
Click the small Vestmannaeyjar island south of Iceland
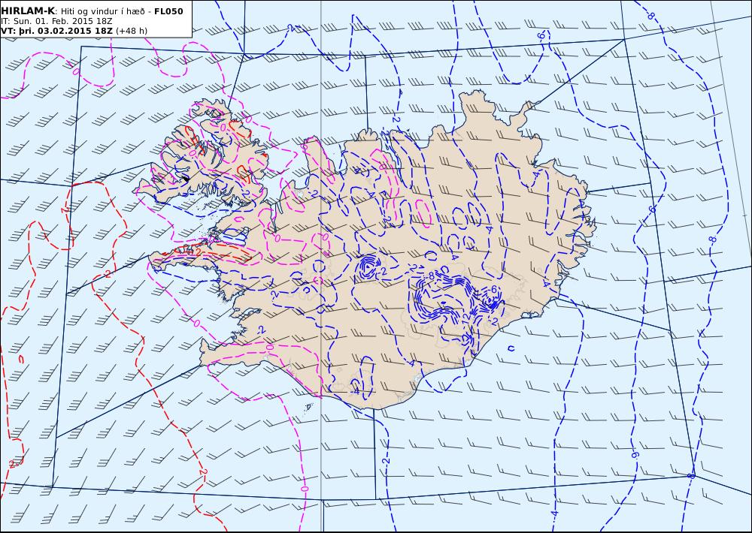[x=309, y=407]
